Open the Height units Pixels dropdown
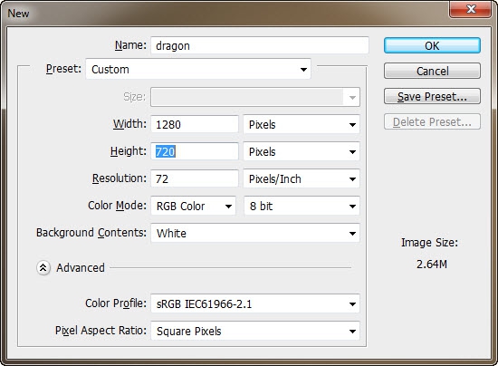The height and width of the screenshot is (366, 498). (x=302, y=151)
